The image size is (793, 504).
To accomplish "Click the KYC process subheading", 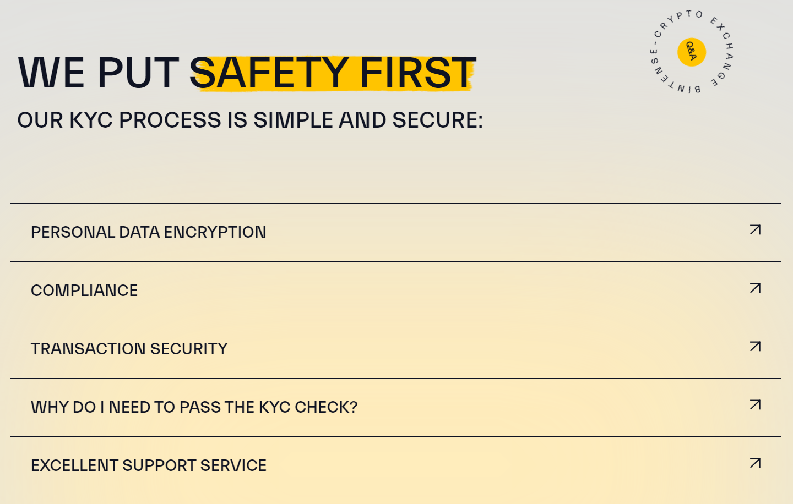I will tap(250, 120).
